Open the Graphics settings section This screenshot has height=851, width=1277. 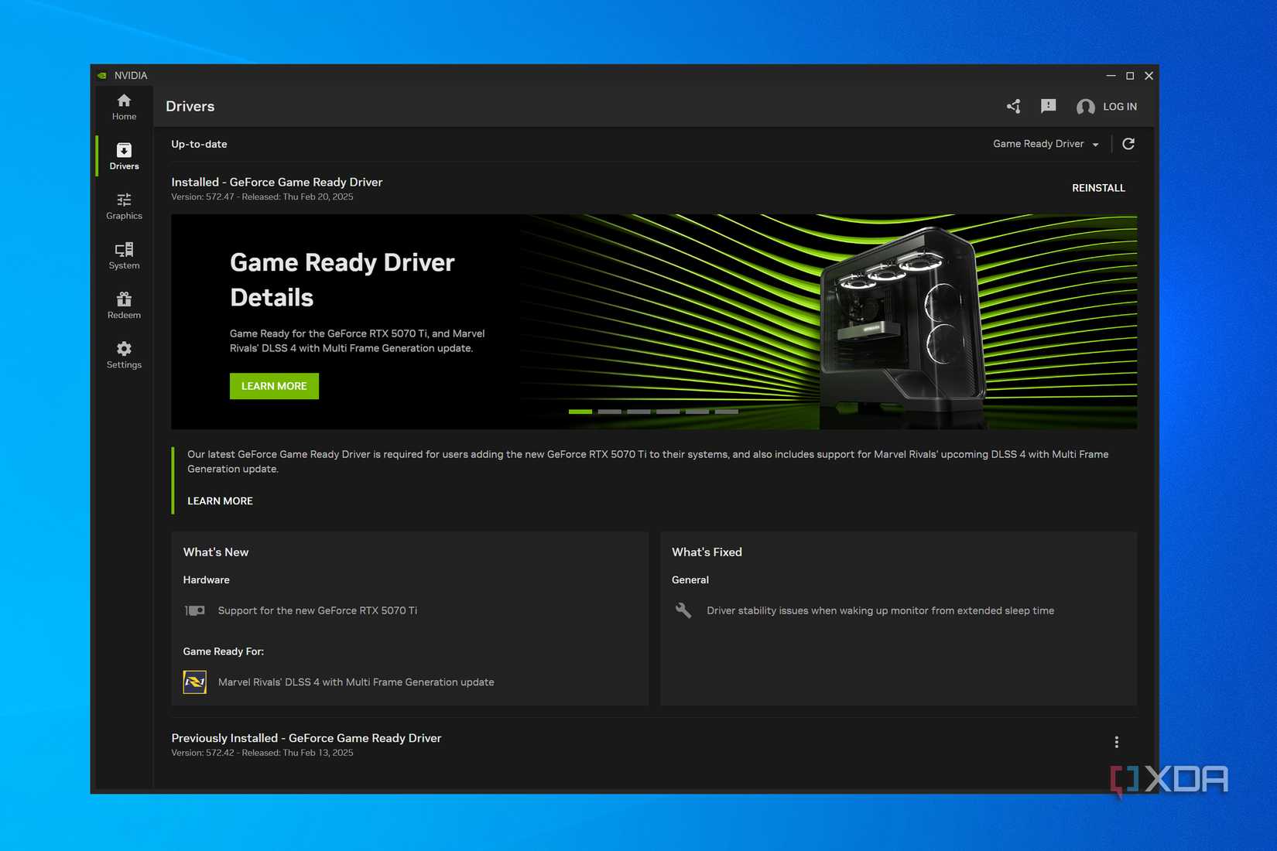[x=123, y=206]
